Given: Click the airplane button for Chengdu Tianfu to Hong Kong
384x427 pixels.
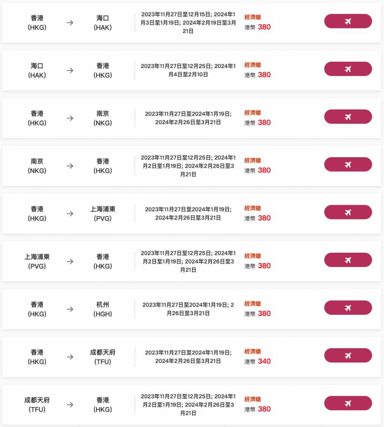Looking at the screenshot, I should pyautogui.click(x=348, y=403).
